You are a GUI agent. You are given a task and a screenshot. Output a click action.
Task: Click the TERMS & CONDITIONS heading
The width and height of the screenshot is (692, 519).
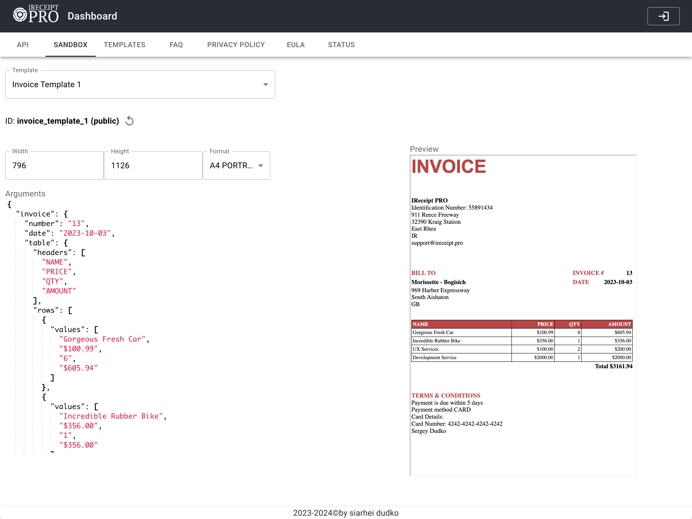[x=446, y=396]
